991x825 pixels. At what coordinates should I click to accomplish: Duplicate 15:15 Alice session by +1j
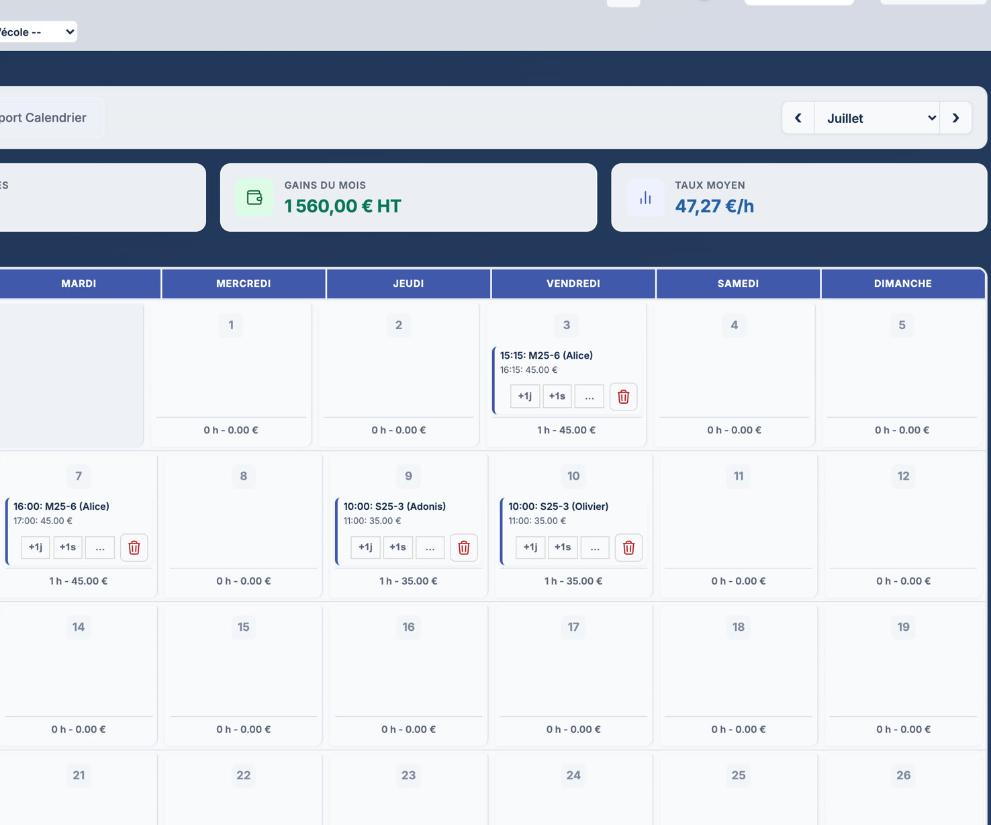point(525,396)
